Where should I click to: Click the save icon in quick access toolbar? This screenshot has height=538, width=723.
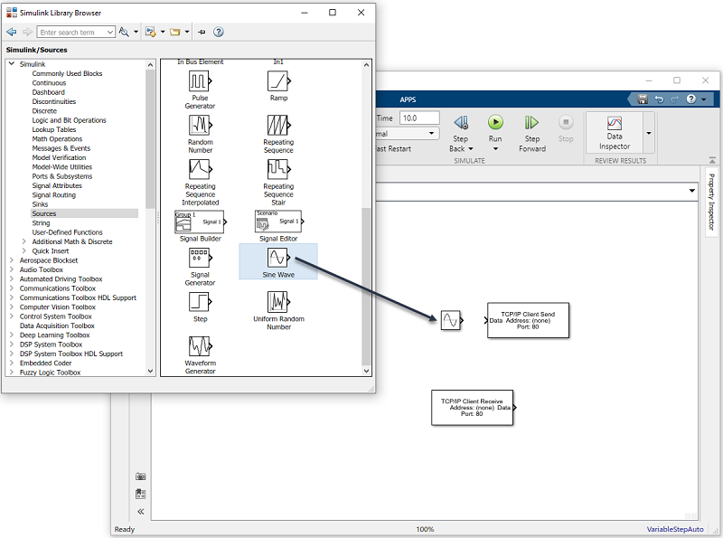pyautogui.click(x=642, y=99)
